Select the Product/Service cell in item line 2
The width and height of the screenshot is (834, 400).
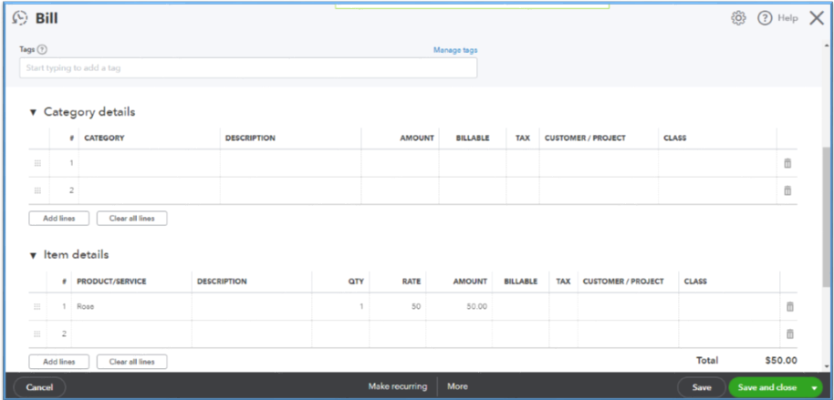tap(131, 333)
